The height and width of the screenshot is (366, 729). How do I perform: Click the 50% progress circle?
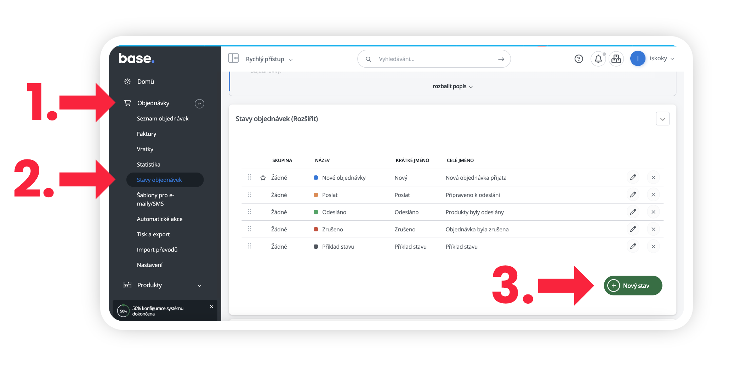point(123,311)
